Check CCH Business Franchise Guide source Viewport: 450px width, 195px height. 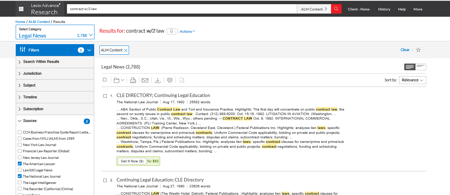tap(20, 132)
